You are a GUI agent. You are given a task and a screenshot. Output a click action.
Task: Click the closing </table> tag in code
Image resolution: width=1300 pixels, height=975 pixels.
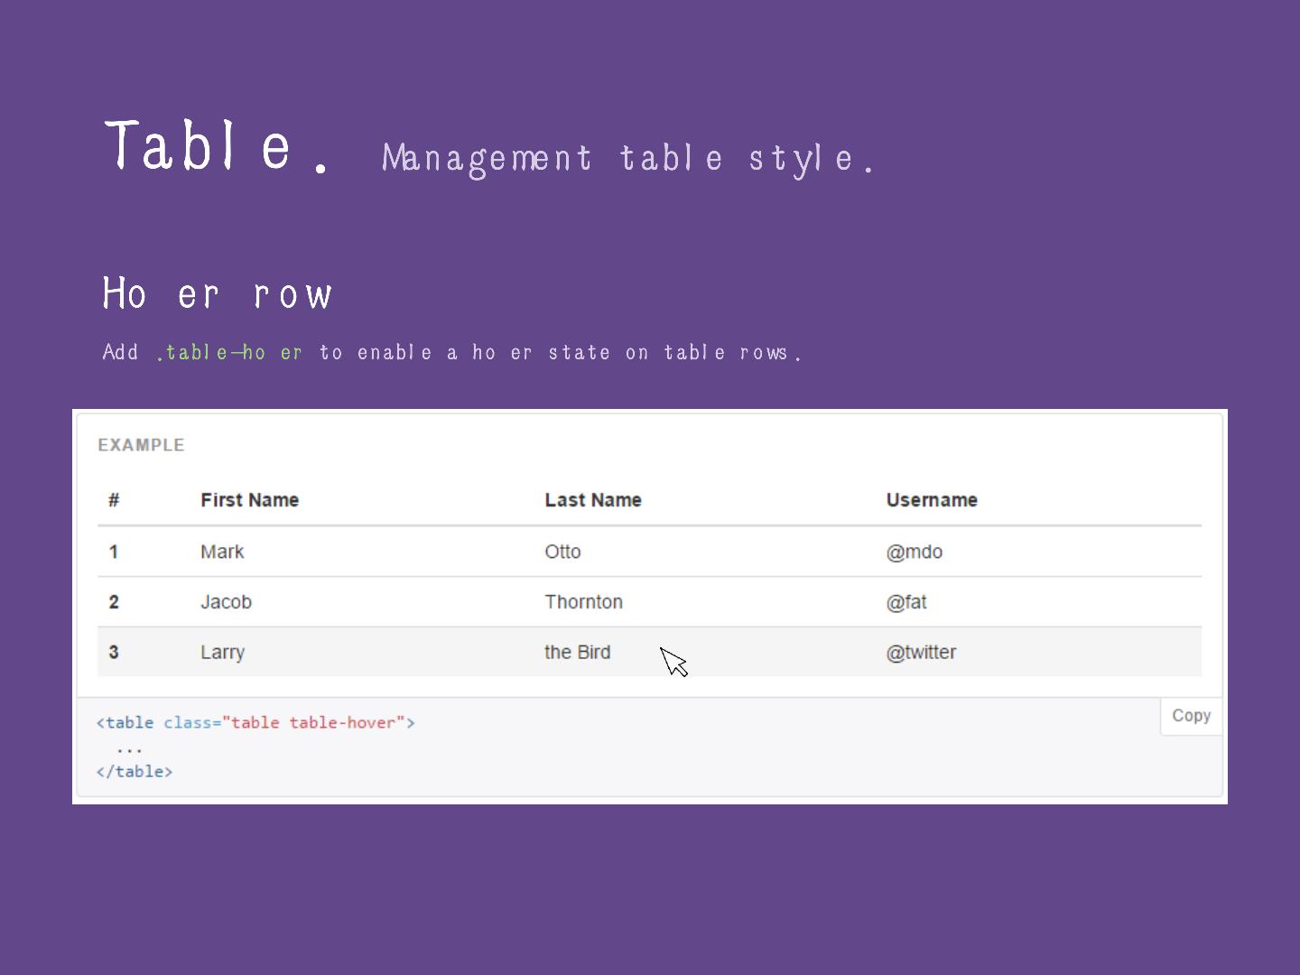135,771
